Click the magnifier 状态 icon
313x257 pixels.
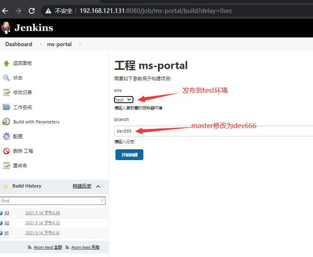point(6,78)
